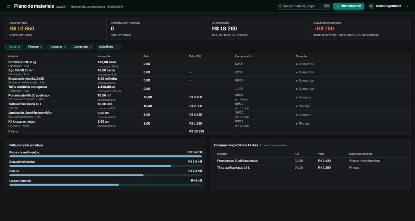Click the Vencidos sem compra card
Image resolution: width=415 pixels, height=221 pixels.
click(x=157, y=29)
